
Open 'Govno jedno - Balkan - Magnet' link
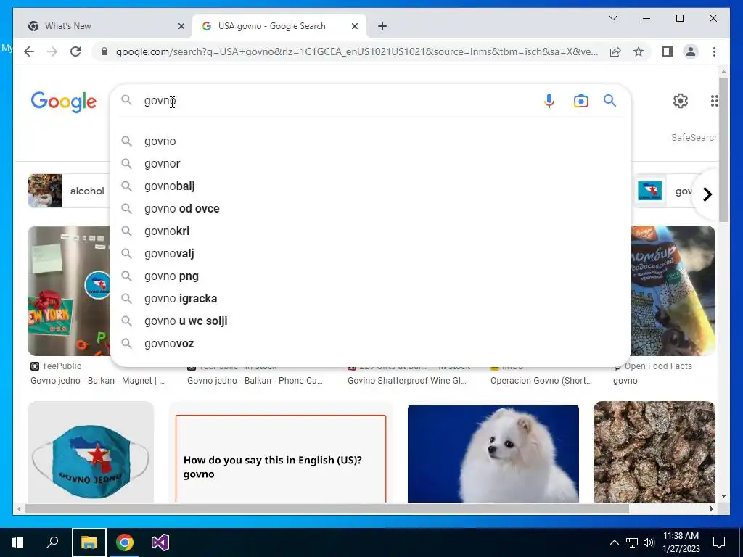(x=97, y=381)
